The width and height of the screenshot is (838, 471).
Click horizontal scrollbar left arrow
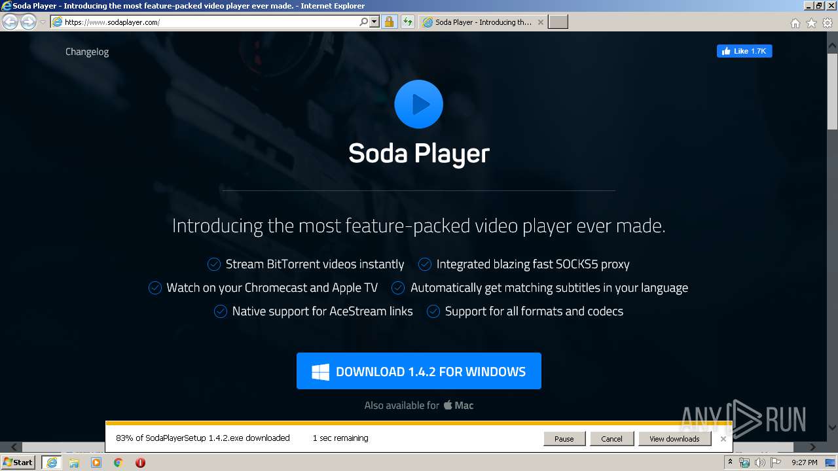(x=14, y=447)
